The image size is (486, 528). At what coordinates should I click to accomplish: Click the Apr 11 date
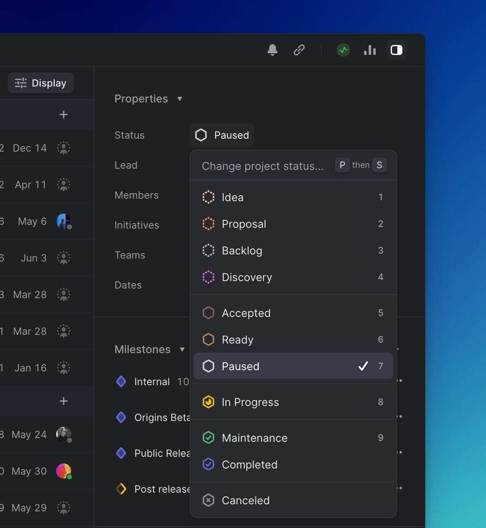point(31,184)
